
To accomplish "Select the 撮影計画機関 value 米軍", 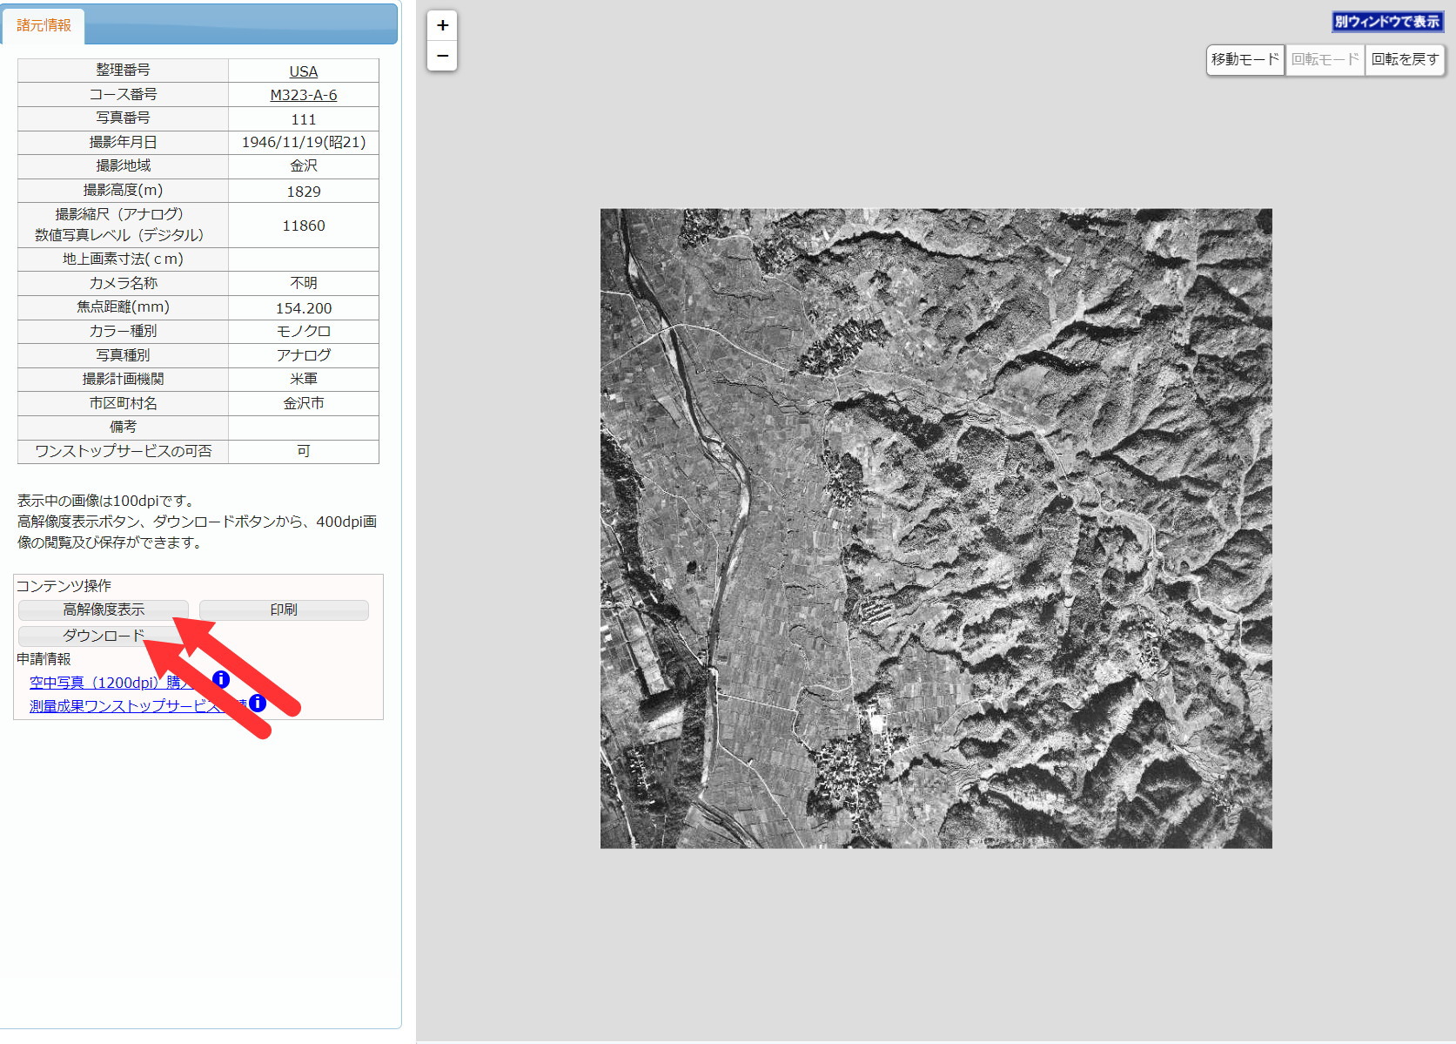I will 304,379.
